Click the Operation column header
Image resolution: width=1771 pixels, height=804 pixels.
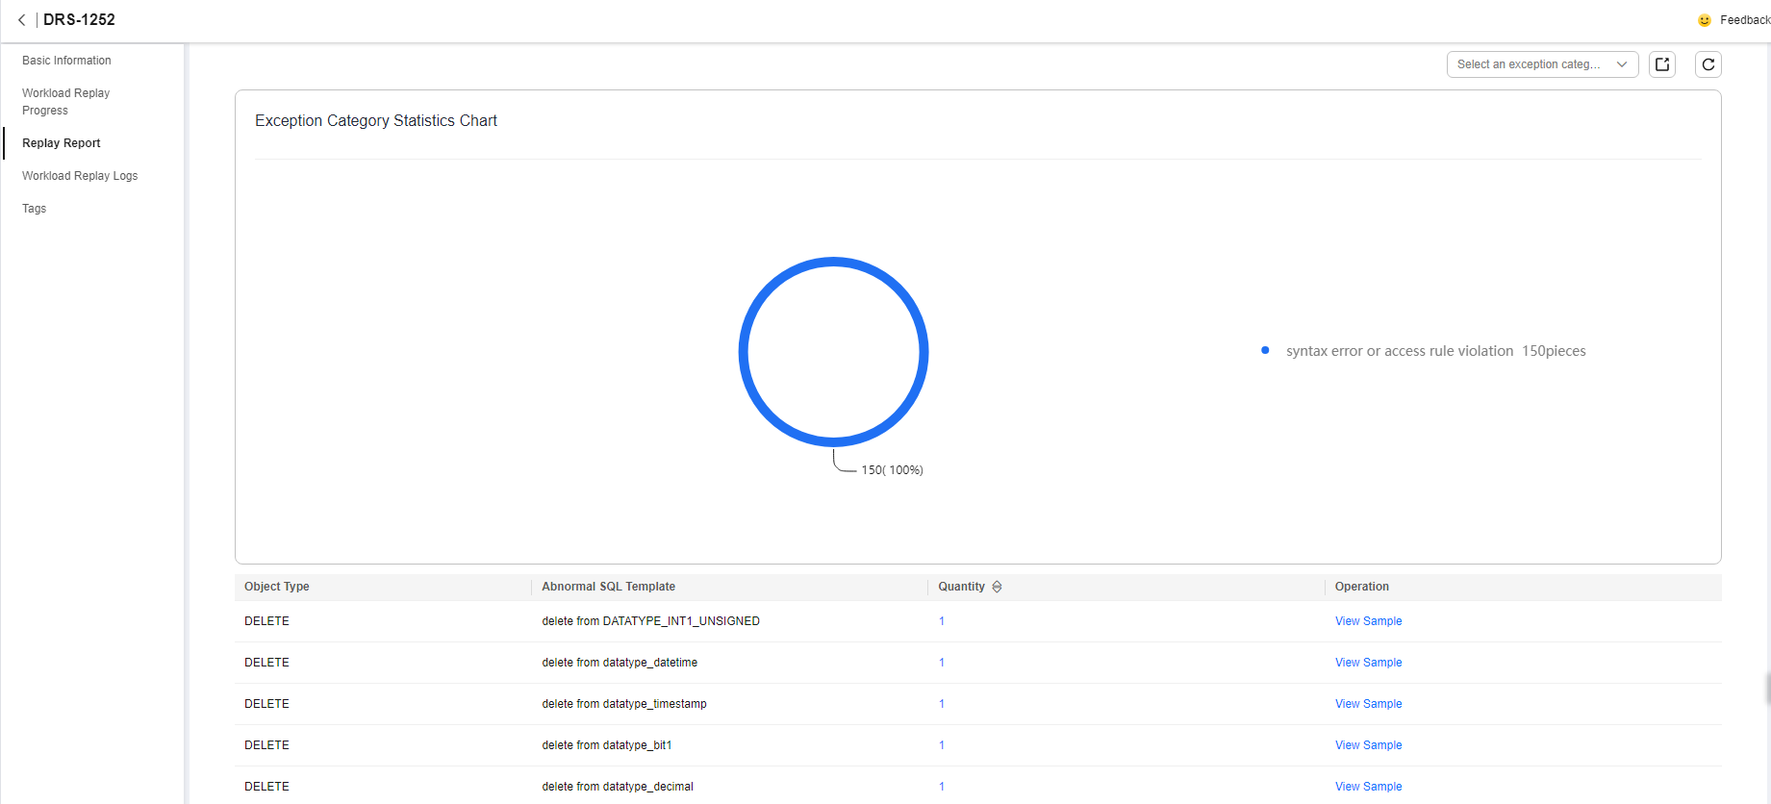pos(1361,587)
